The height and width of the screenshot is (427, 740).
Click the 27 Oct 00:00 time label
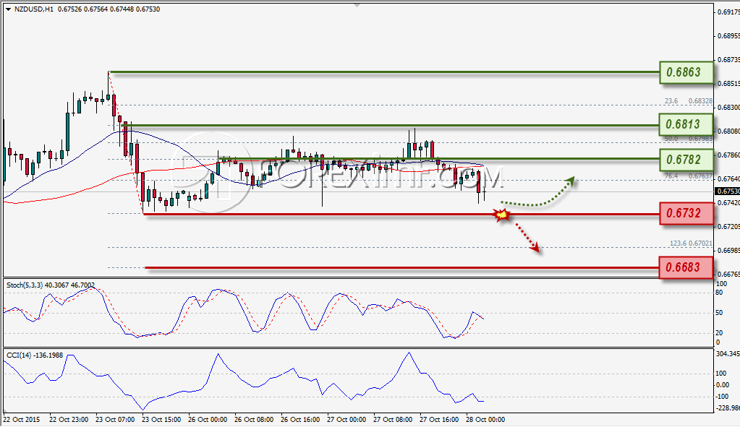(x=346, y=420)
